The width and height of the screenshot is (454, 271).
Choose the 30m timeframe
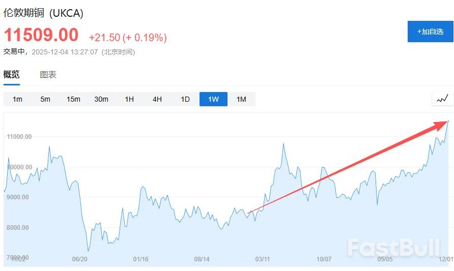pos(101,99)
